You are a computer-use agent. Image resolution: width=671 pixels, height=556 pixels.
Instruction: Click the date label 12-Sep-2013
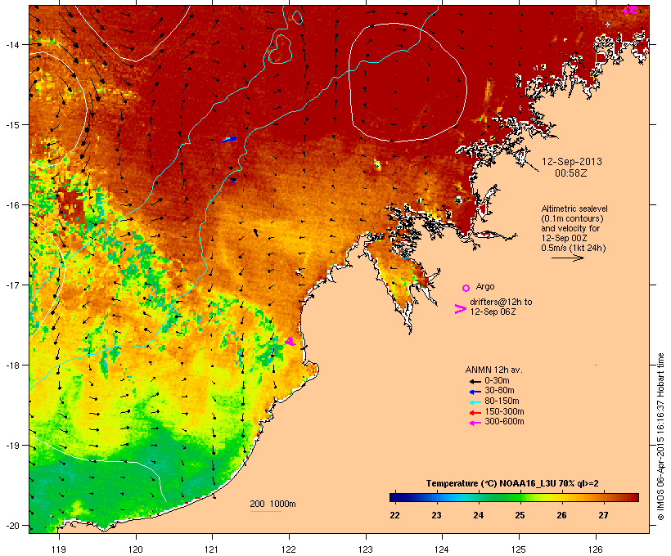[x=572, y=162]
